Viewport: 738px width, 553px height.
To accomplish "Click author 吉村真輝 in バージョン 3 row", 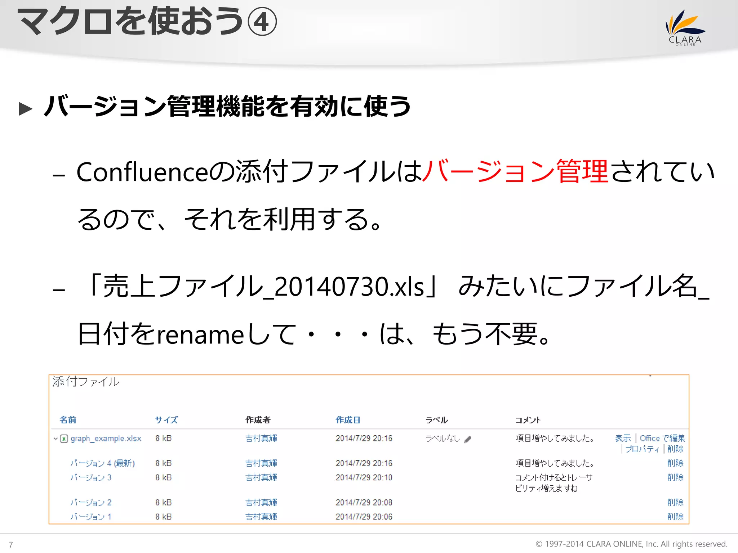I will coord(261,478).
